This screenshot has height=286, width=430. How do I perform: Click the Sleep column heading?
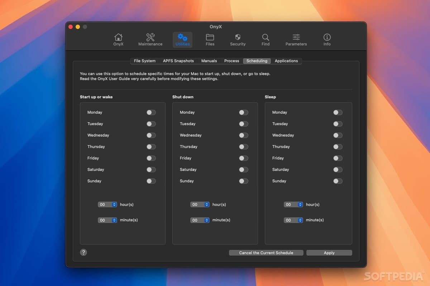(270, 97)
